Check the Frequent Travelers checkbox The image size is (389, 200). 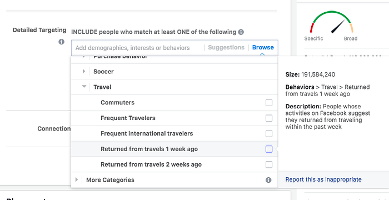click(269, 118)
